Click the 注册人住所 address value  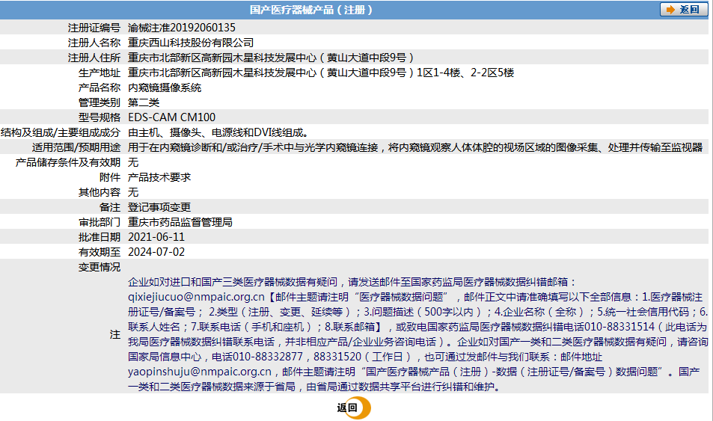[272, 58]
